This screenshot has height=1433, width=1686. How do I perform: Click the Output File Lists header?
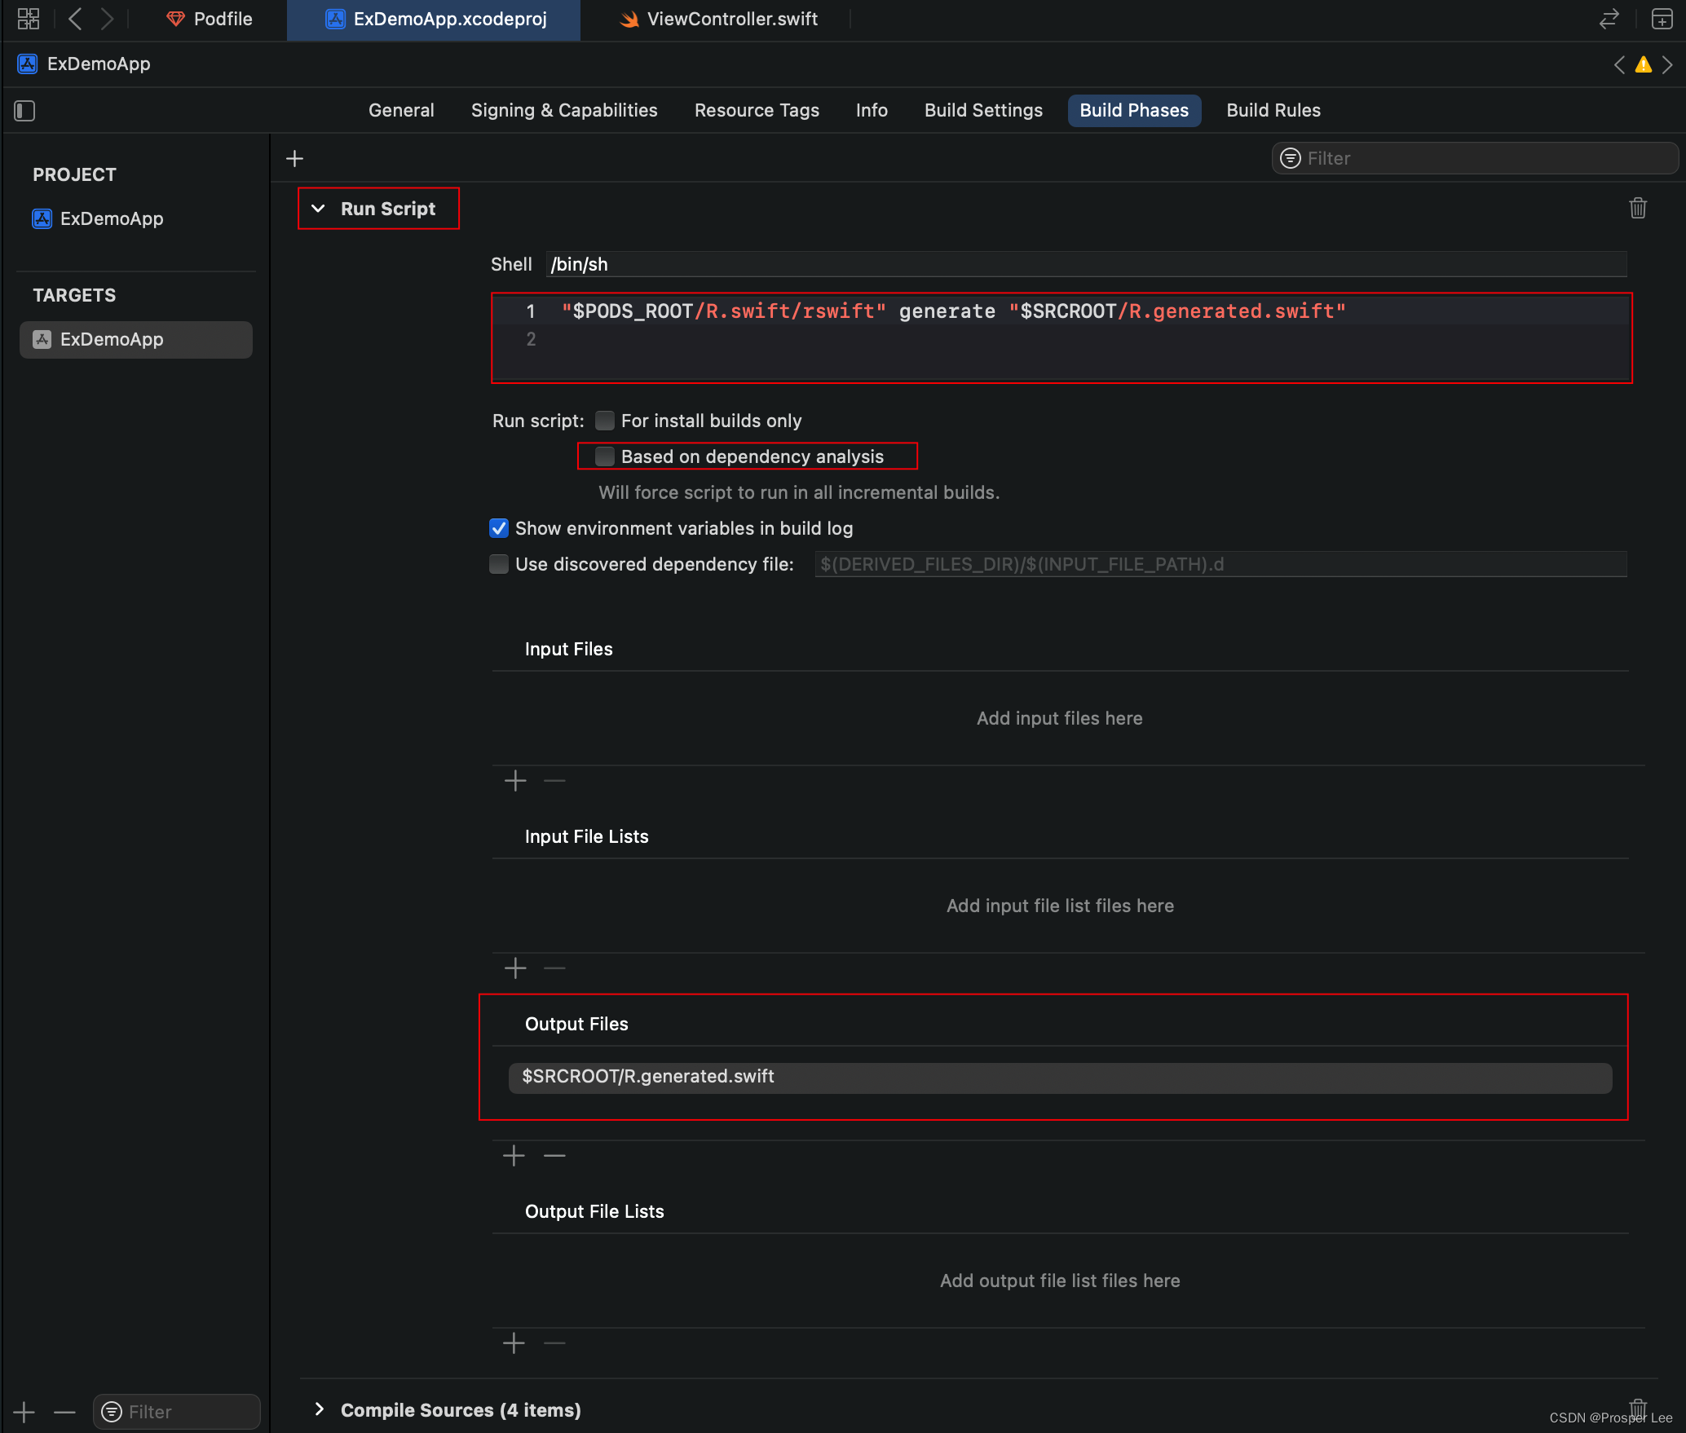click(x=594, y=1211)
